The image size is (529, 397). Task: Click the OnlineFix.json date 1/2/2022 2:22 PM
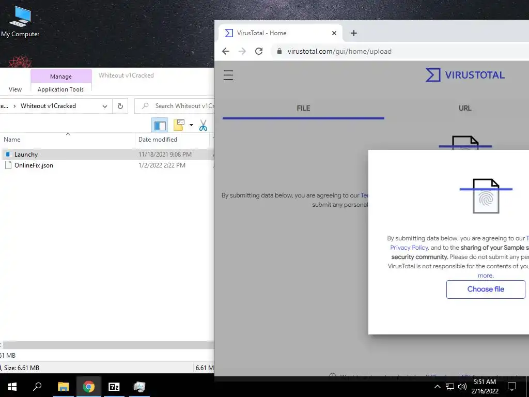(x=162, y=165)
